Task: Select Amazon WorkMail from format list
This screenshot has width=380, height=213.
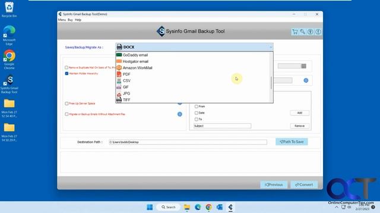Action: click(x=192, y=68)
